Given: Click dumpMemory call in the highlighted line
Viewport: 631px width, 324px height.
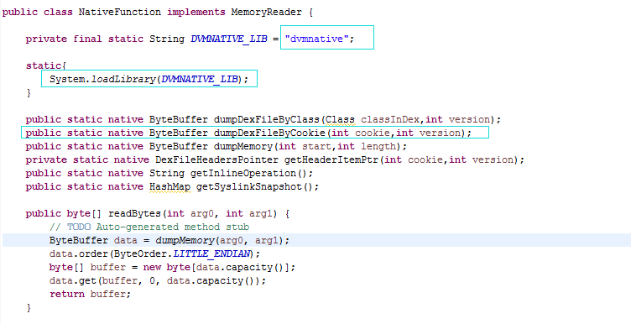Looking at the screenshot, I should pos(185,240).
